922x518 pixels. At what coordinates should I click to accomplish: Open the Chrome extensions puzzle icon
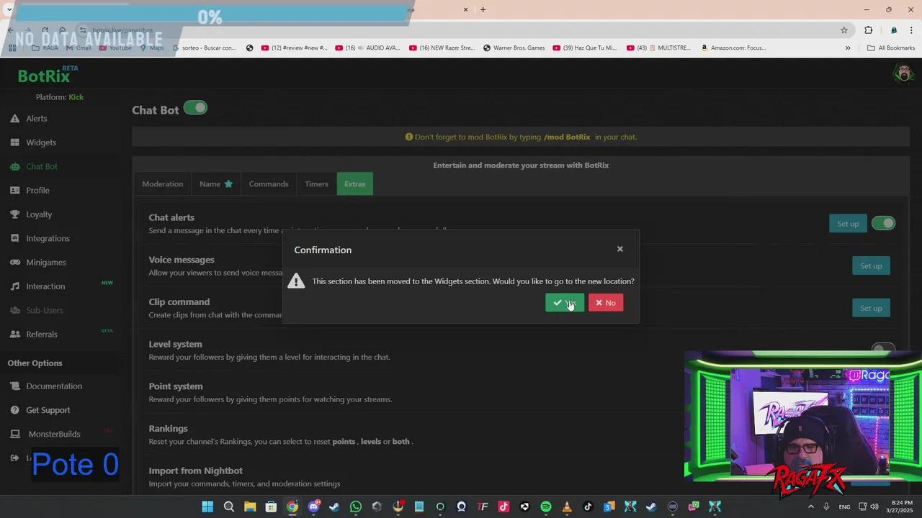868,30
